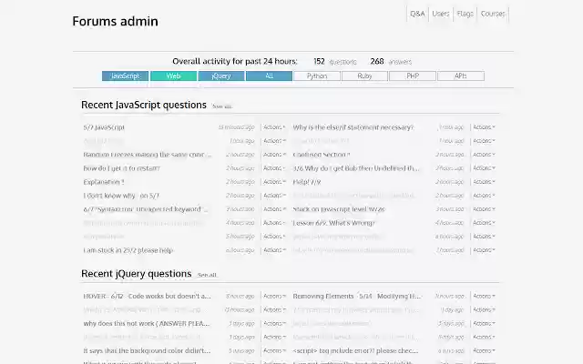Expand Actions for 'I don't know why on 5/7'
583x364 pixels.
pos(274,196)
